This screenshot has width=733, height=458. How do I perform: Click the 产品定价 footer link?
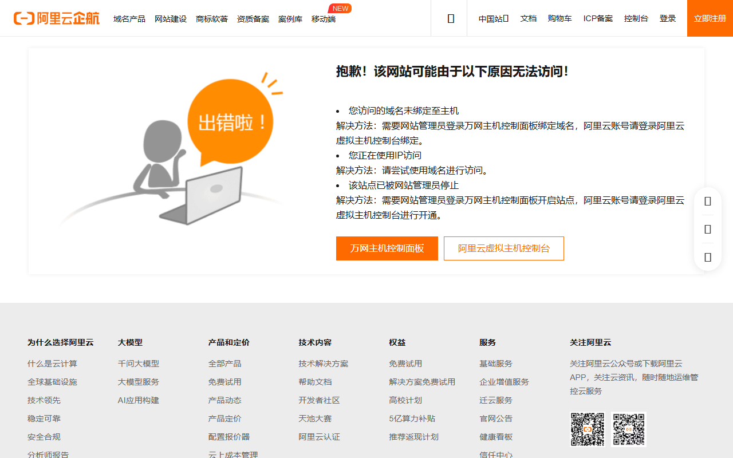(225, 418)
